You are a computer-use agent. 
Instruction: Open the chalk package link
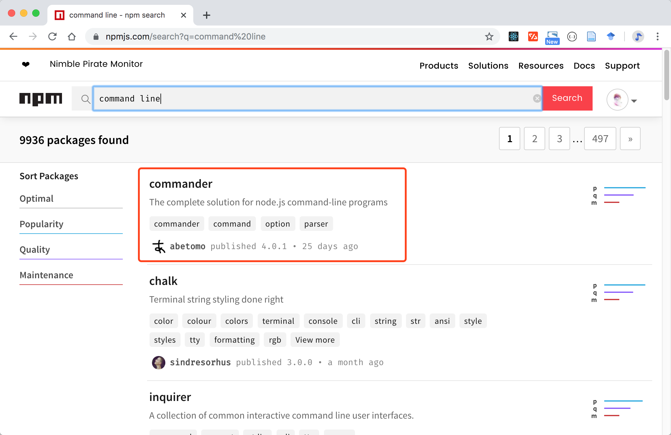click(163, 281)
